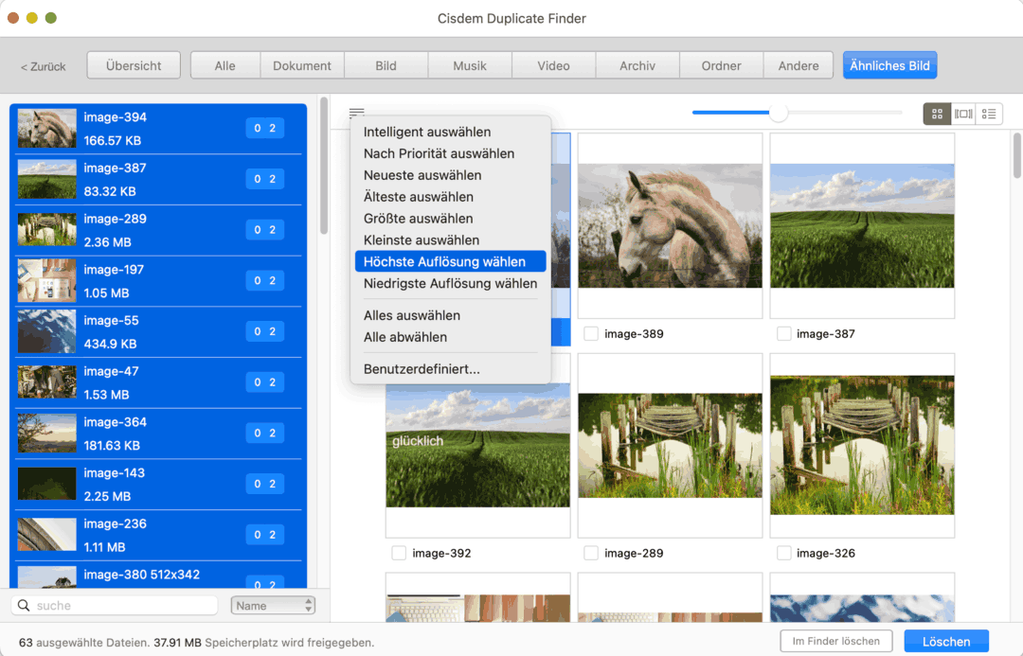Open the image-326 dock thumbnail
The width and height of the screenshot is (1023, 656).
pos(862,445)
